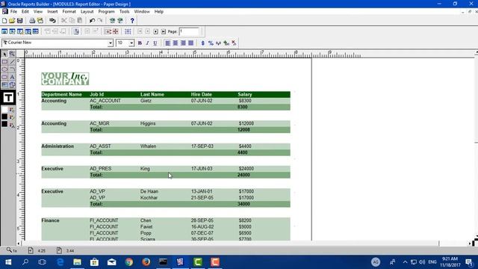This screenshot has width=478, height=269.
Task: Open the font size dropdown arrow
Action: coord(131,43)
